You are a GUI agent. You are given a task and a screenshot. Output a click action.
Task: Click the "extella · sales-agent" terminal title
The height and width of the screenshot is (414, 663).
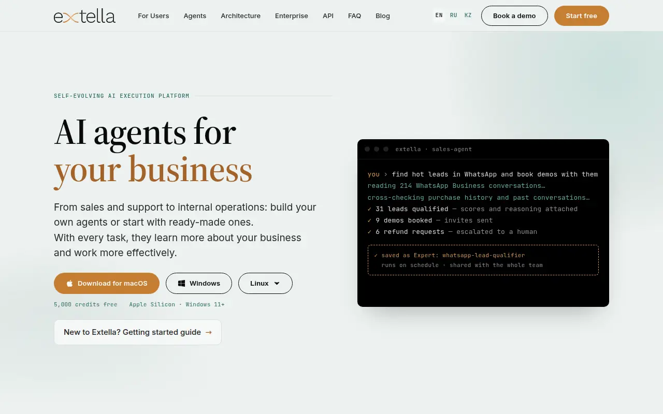(x=434, y=149)
